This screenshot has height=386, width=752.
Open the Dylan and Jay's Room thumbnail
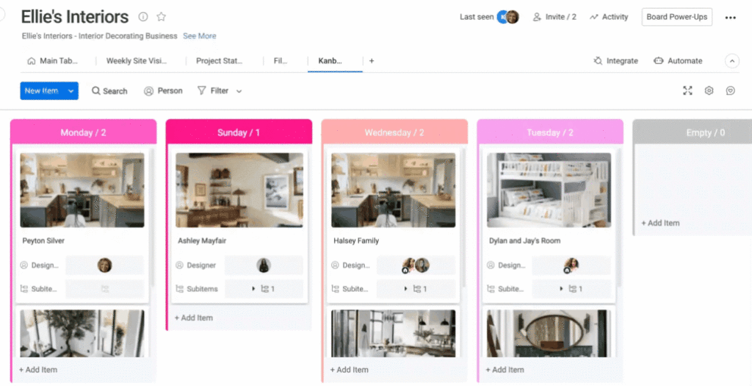549,190
